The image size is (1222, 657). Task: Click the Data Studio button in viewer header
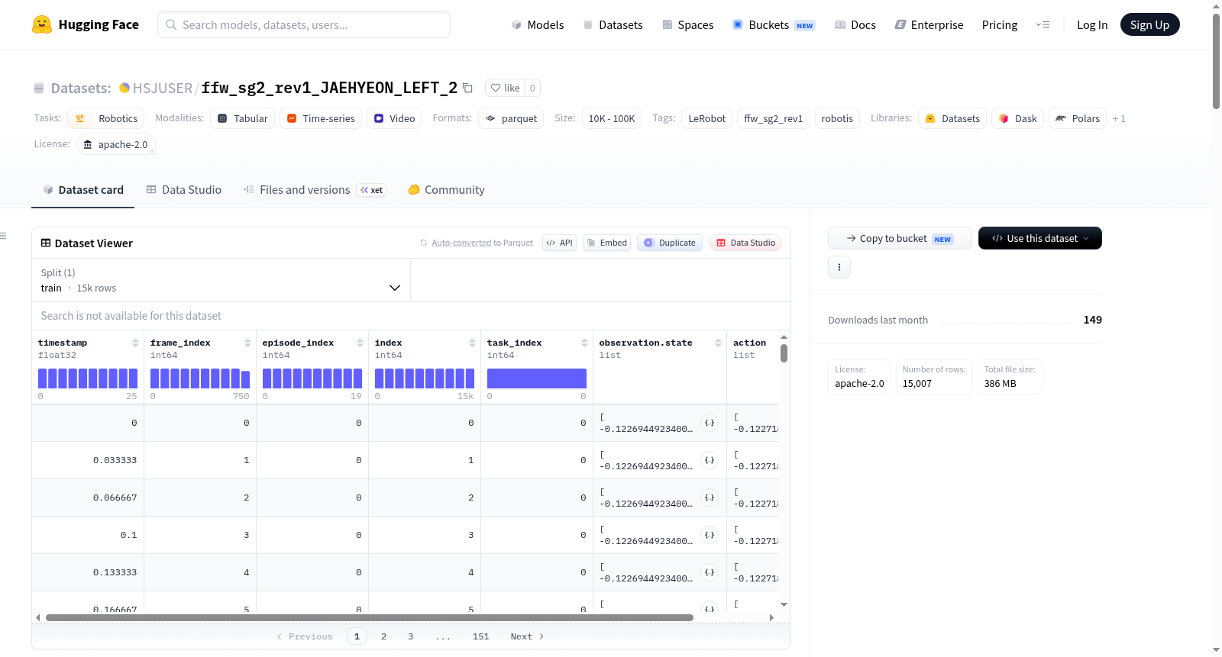click(x=745, y=243)
